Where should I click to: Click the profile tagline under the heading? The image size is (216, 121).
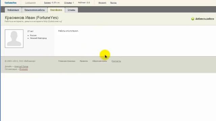click(x=33, y=22)
